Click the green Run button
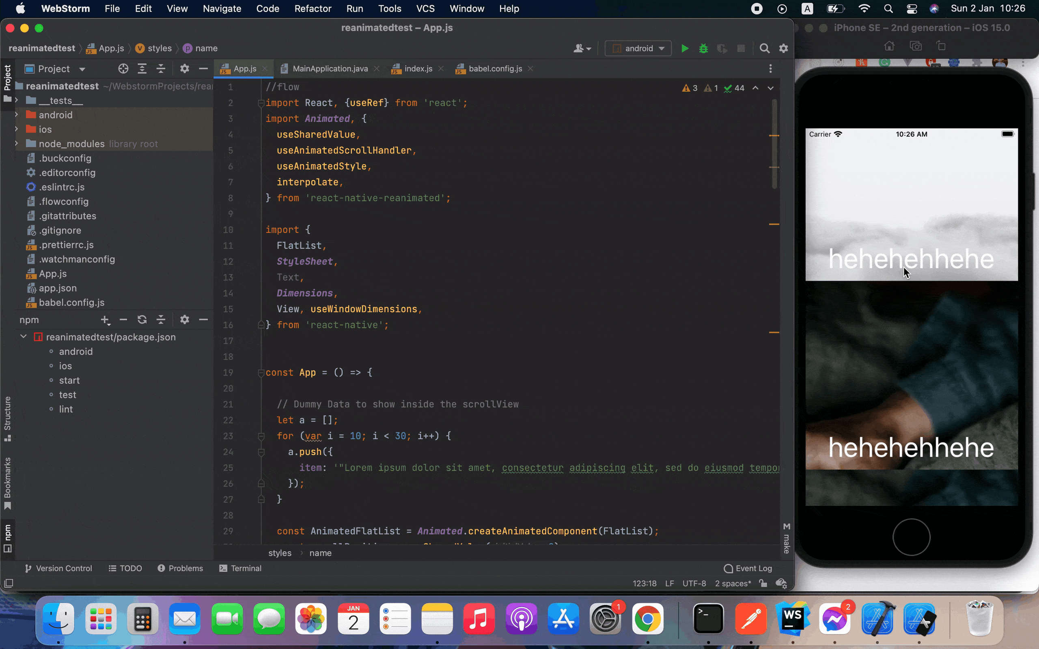Screen dimensions: 1039x649 (x=685, y=49)
